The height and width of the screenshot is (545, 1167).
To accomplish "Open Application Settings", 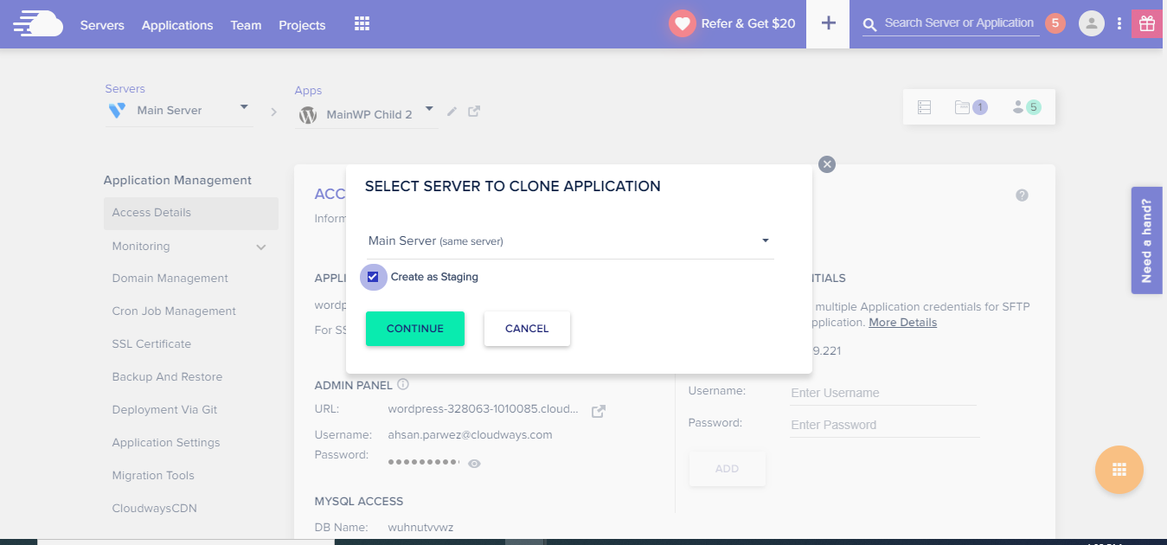I will 166,443.
